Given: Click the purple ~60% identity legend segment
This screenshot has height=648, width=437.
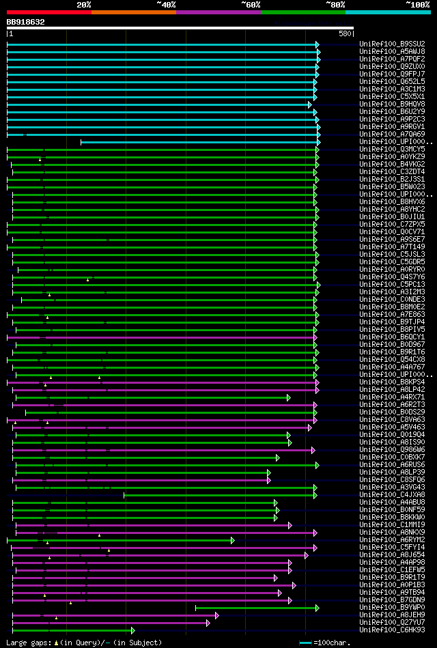Looking at the screenshot, I should 218,12.
